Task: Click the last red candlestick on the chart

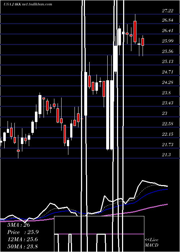Action: click(143, 42)
